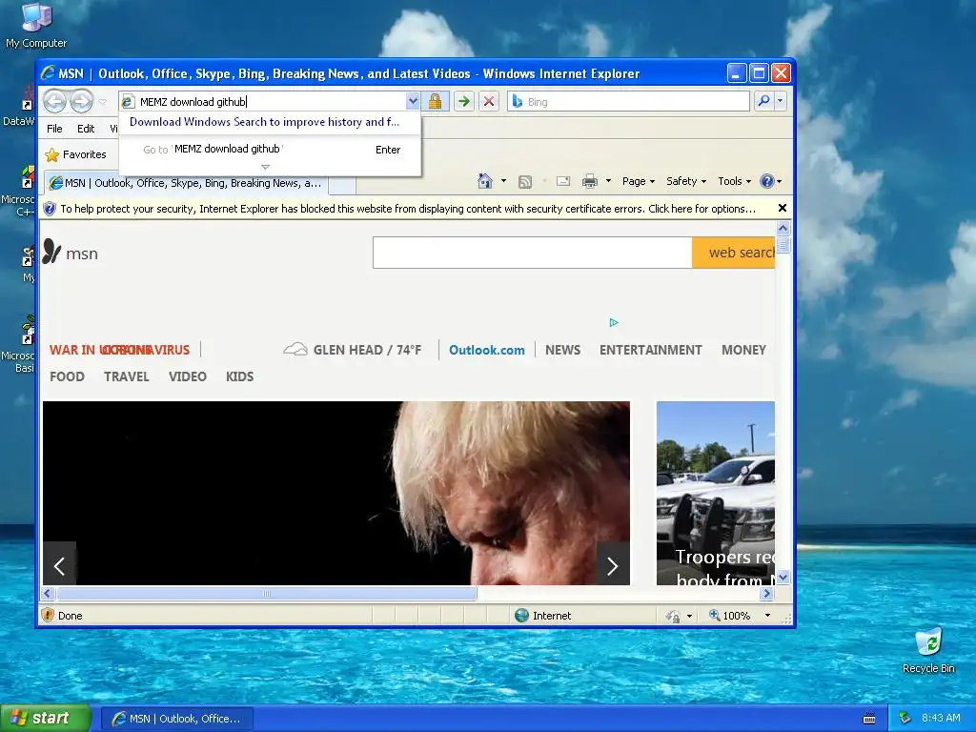This screenshot has width=976, height=732.
Task: Open the Troopers news thumbnail
Action: [x=716, y=493]
